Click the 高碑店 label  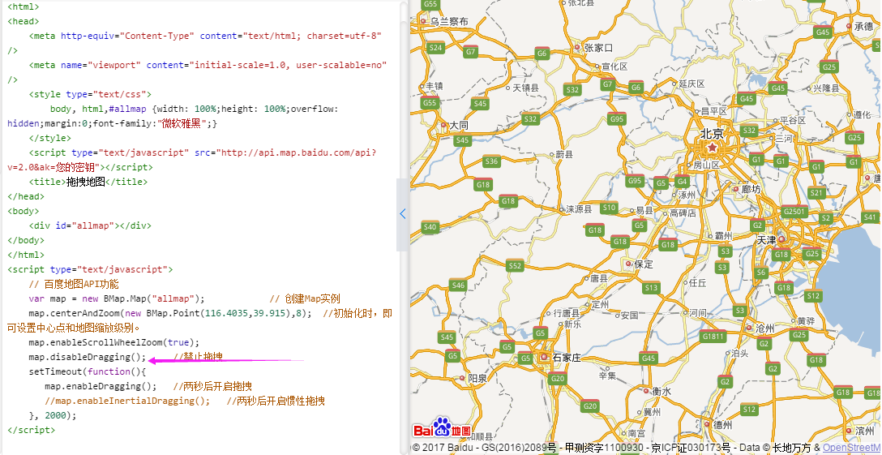pyautogui.click(x=683, y=212)
